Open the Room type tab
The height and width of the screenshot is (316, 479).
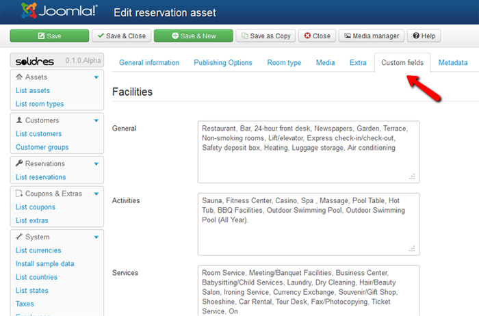point(284,63)
